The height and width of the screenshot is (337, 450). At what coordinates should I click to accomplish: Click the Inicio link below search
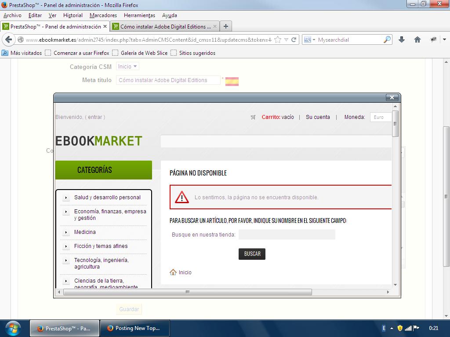(185, 272)
